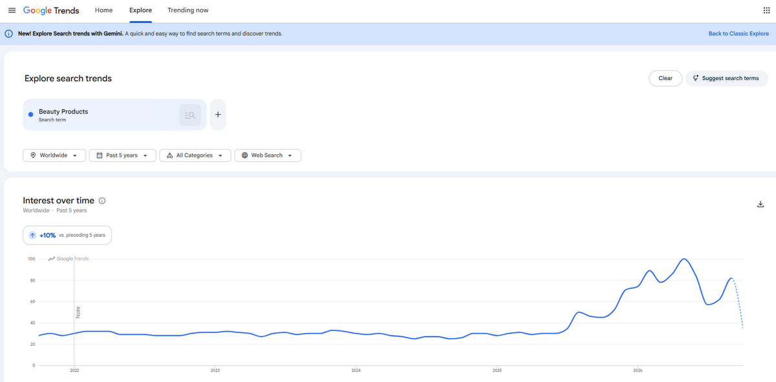Screen dimensions: 776x382
Task: Click Suggest search terms button
Action: coord(726,78)
